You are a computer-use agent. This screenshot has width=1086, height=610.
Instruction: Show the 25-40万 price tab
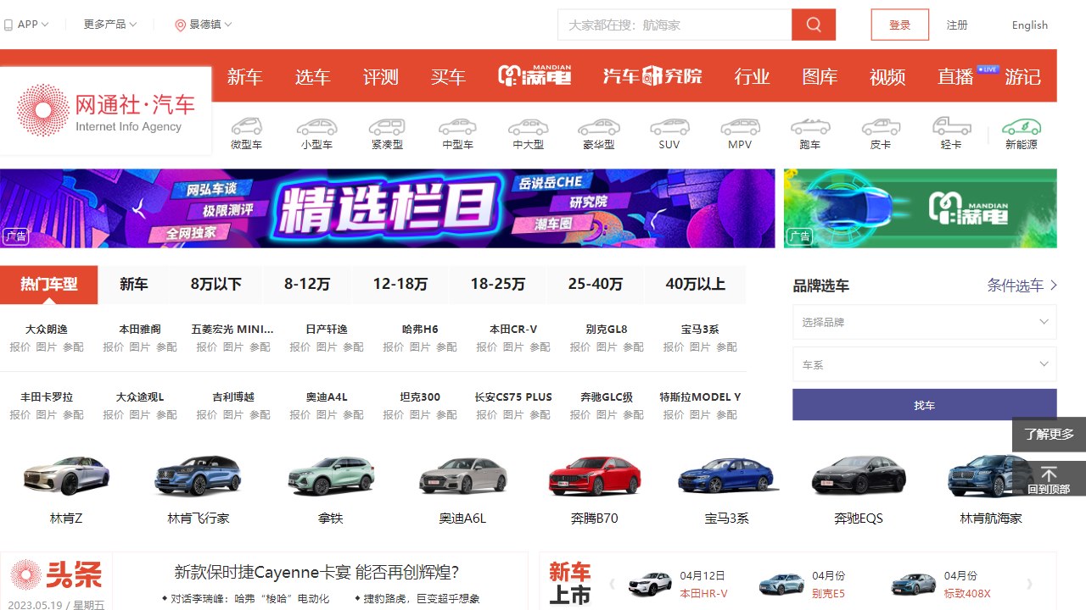tap(596, 285)
